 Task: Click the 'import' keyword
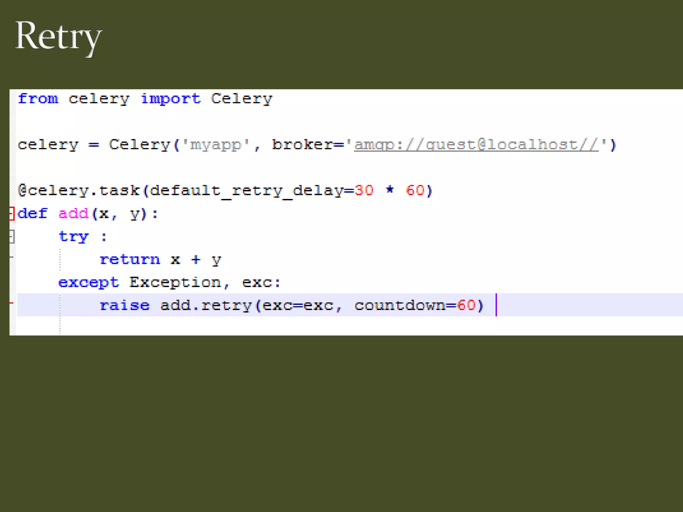coord(171,99)
